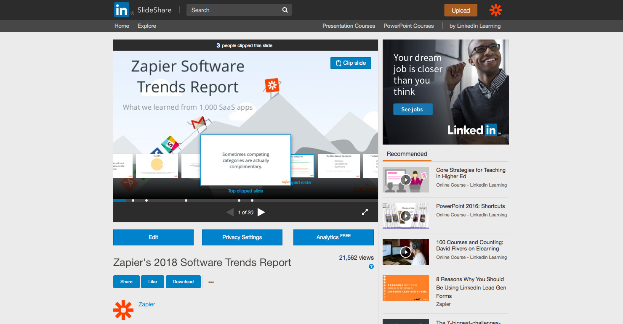
Task: Click the Upload button
Action: (x=461, y=11)
